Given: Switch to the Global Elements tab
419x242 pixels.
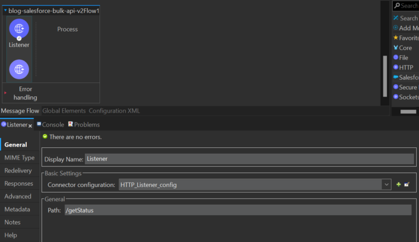Looking at the screenshot, I should [x=64, y=111].
